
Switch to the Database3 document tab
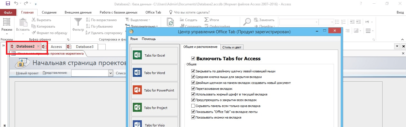pos(84,47)
